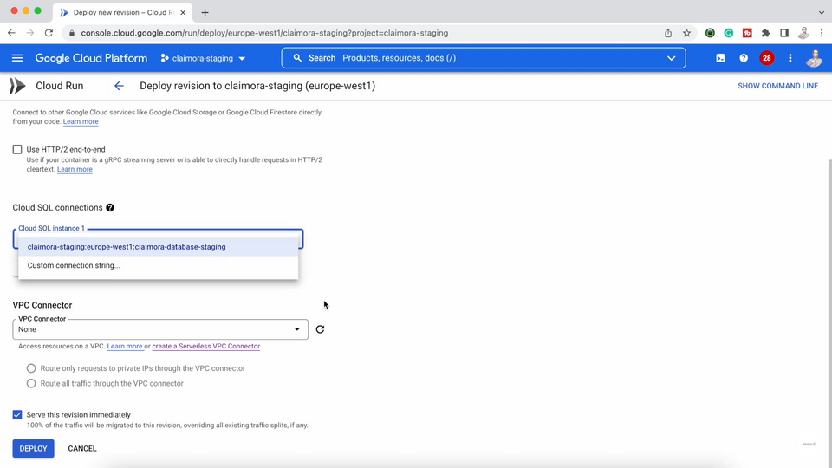Refresh the VPC Connector list

click(320, 329)
